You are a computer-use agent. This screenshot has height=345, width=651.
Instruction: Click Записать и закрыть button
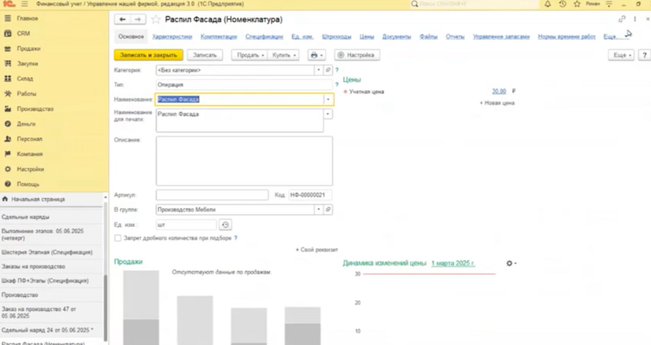pyautogui.click(x=148, y=55)
